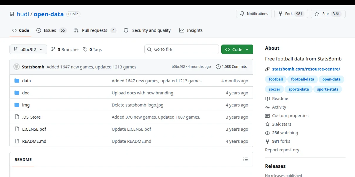The height and width of the screenshot is (177, 355).
Task: Open the img folder name
Action: [x=26, y=105]
